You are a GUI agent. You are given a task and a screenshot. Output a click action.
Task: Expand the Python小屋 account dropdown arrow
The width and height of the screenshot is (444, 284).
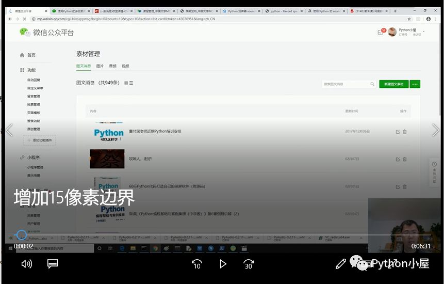[424, 31]
